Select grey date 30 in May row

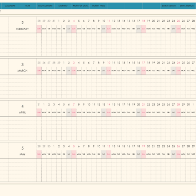pyautogui.click(x=49, y=146)
